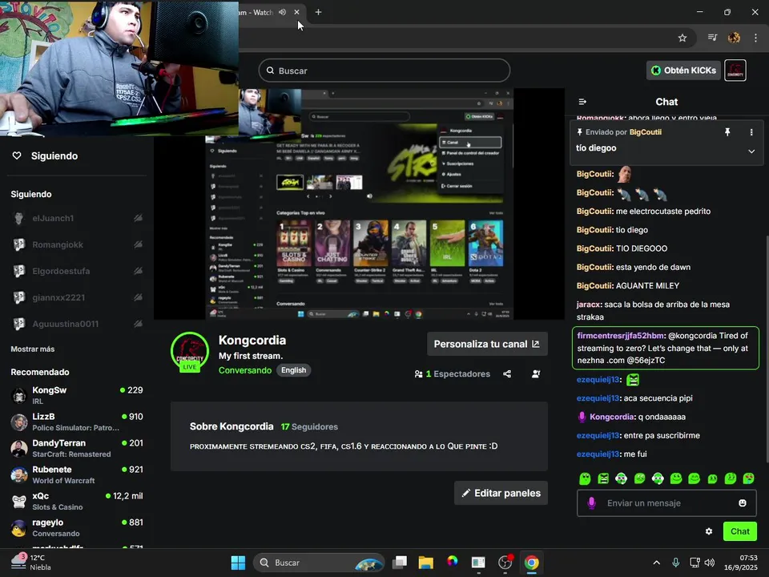Screen dimensions: 769x577
Task: Open Task View on the taskbar
Action: click(x=400, y=563)
